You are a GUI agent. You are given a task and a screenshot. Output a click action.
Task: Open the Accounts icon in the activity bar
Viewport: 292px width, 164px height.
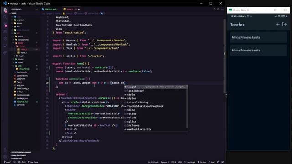click(x=5, y=149)
